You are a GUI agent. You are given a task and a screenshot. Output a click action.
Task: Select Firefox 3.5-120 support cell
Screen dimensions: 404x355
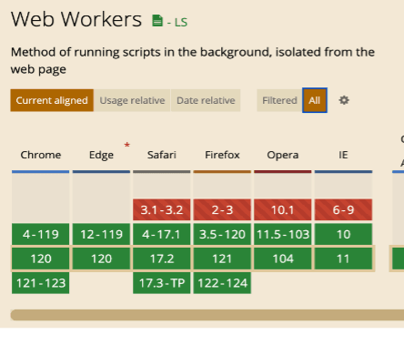[222, 234]
